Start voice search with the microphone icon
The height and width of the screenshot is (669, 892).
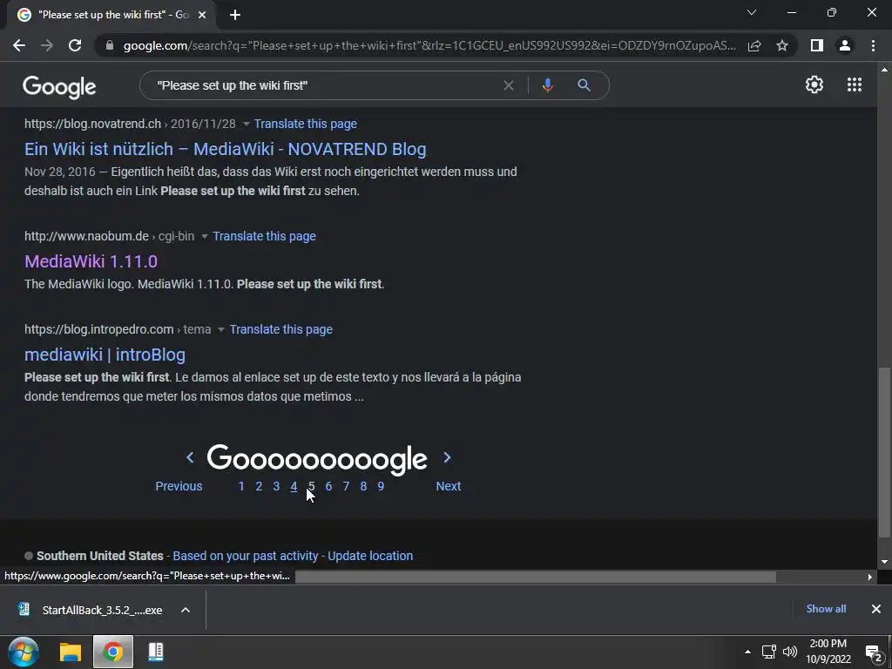click(x=547, y=85)
